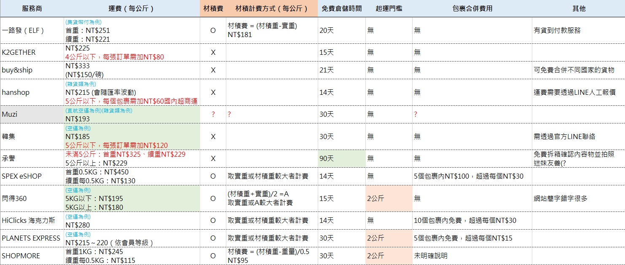Click the 10個包裹內免費，超過每個NT$30 cell
Viewport: 625px width, 265px height.
tap(472, 220)
